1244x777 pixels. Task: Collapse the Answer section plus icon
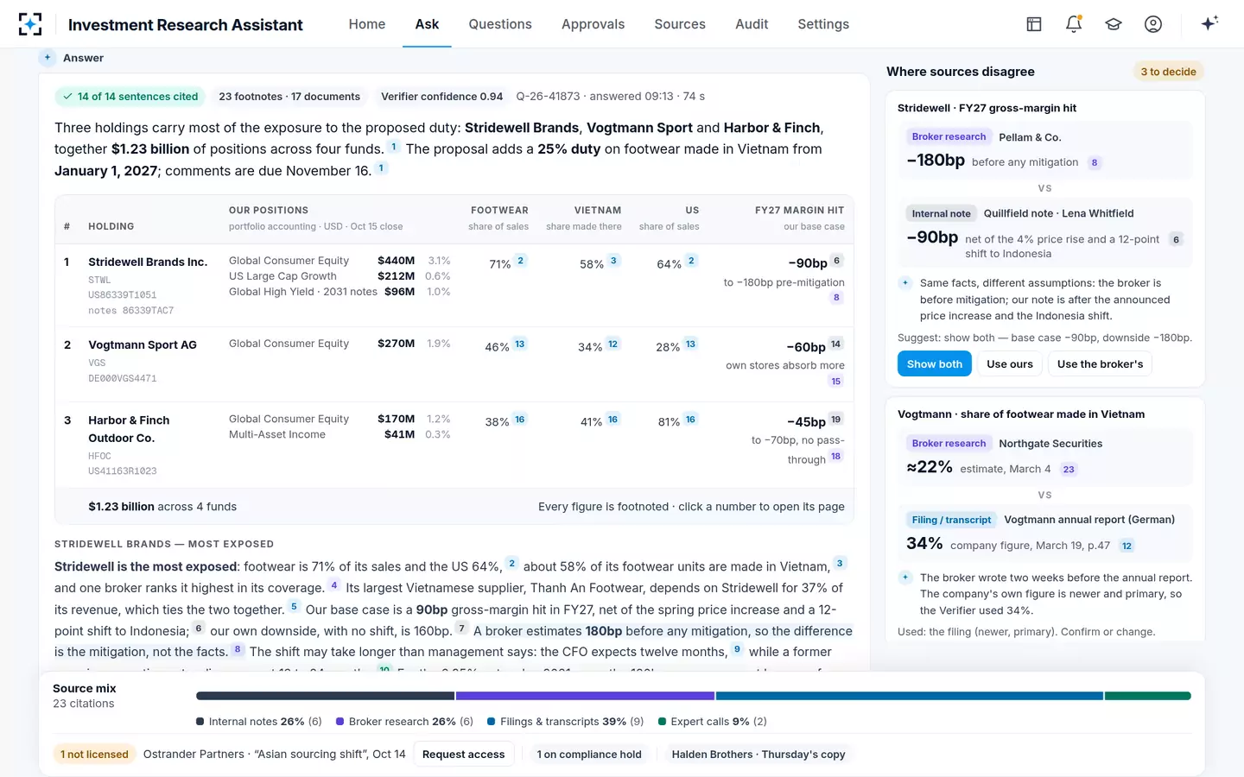pos(48,57)
